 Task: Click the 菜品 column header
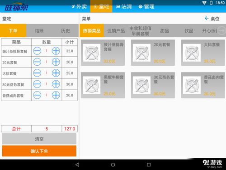click(x=16, y=42)
